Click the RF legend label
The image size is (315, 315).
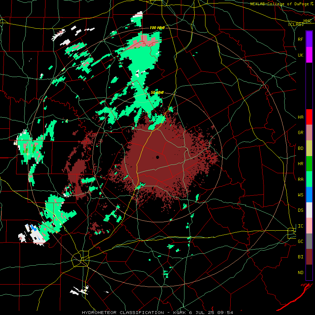(x=300, y=39)
